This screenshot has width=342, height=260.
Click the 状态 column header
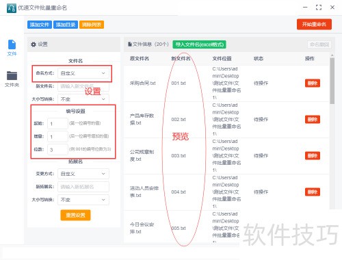coord(259,59)
